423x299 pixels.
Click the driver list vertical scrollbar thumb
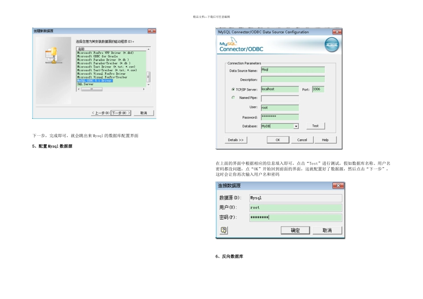[x=148, y=76]
